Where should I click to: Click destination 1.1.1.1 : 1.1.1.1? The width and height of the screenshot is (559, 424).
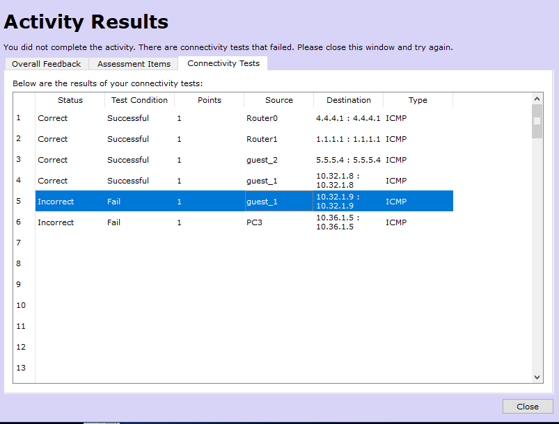click(348, 139)
